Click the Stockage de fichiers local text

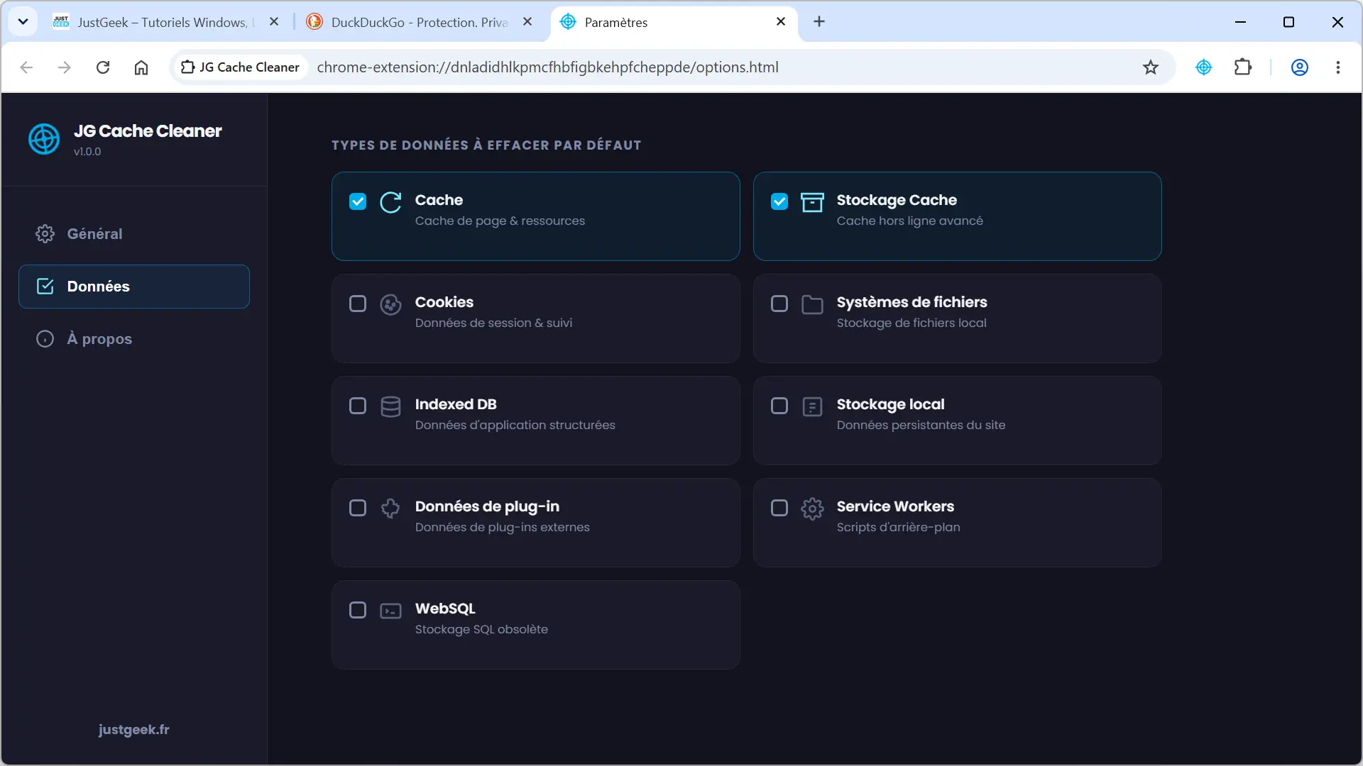912,323
